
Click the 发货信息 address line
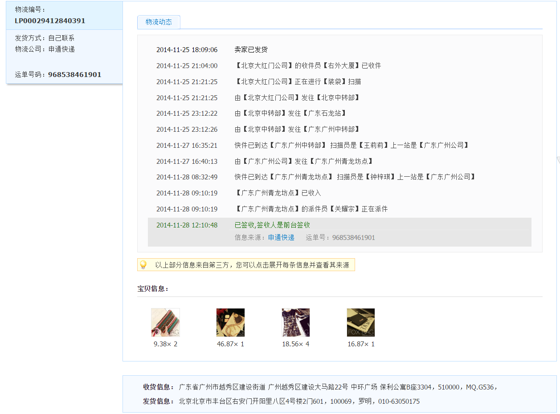click(x=281, y=402)
